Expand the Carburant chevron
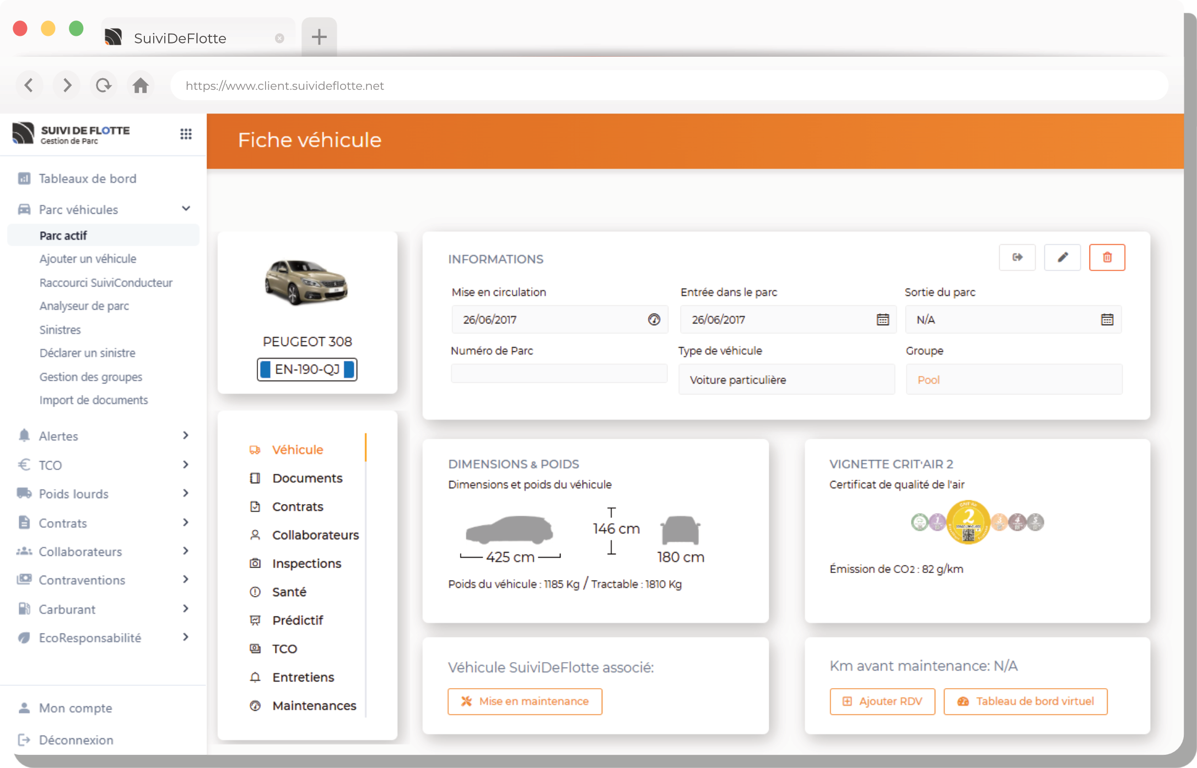The image size is (1197, 768). pos(186,609)
